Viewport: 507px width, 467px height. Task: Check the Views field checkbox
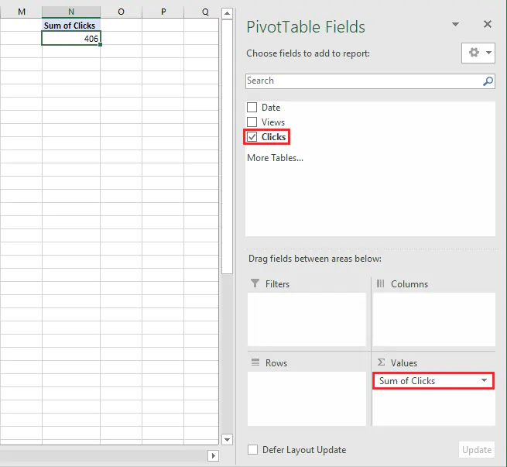click(x=252, y=122)
